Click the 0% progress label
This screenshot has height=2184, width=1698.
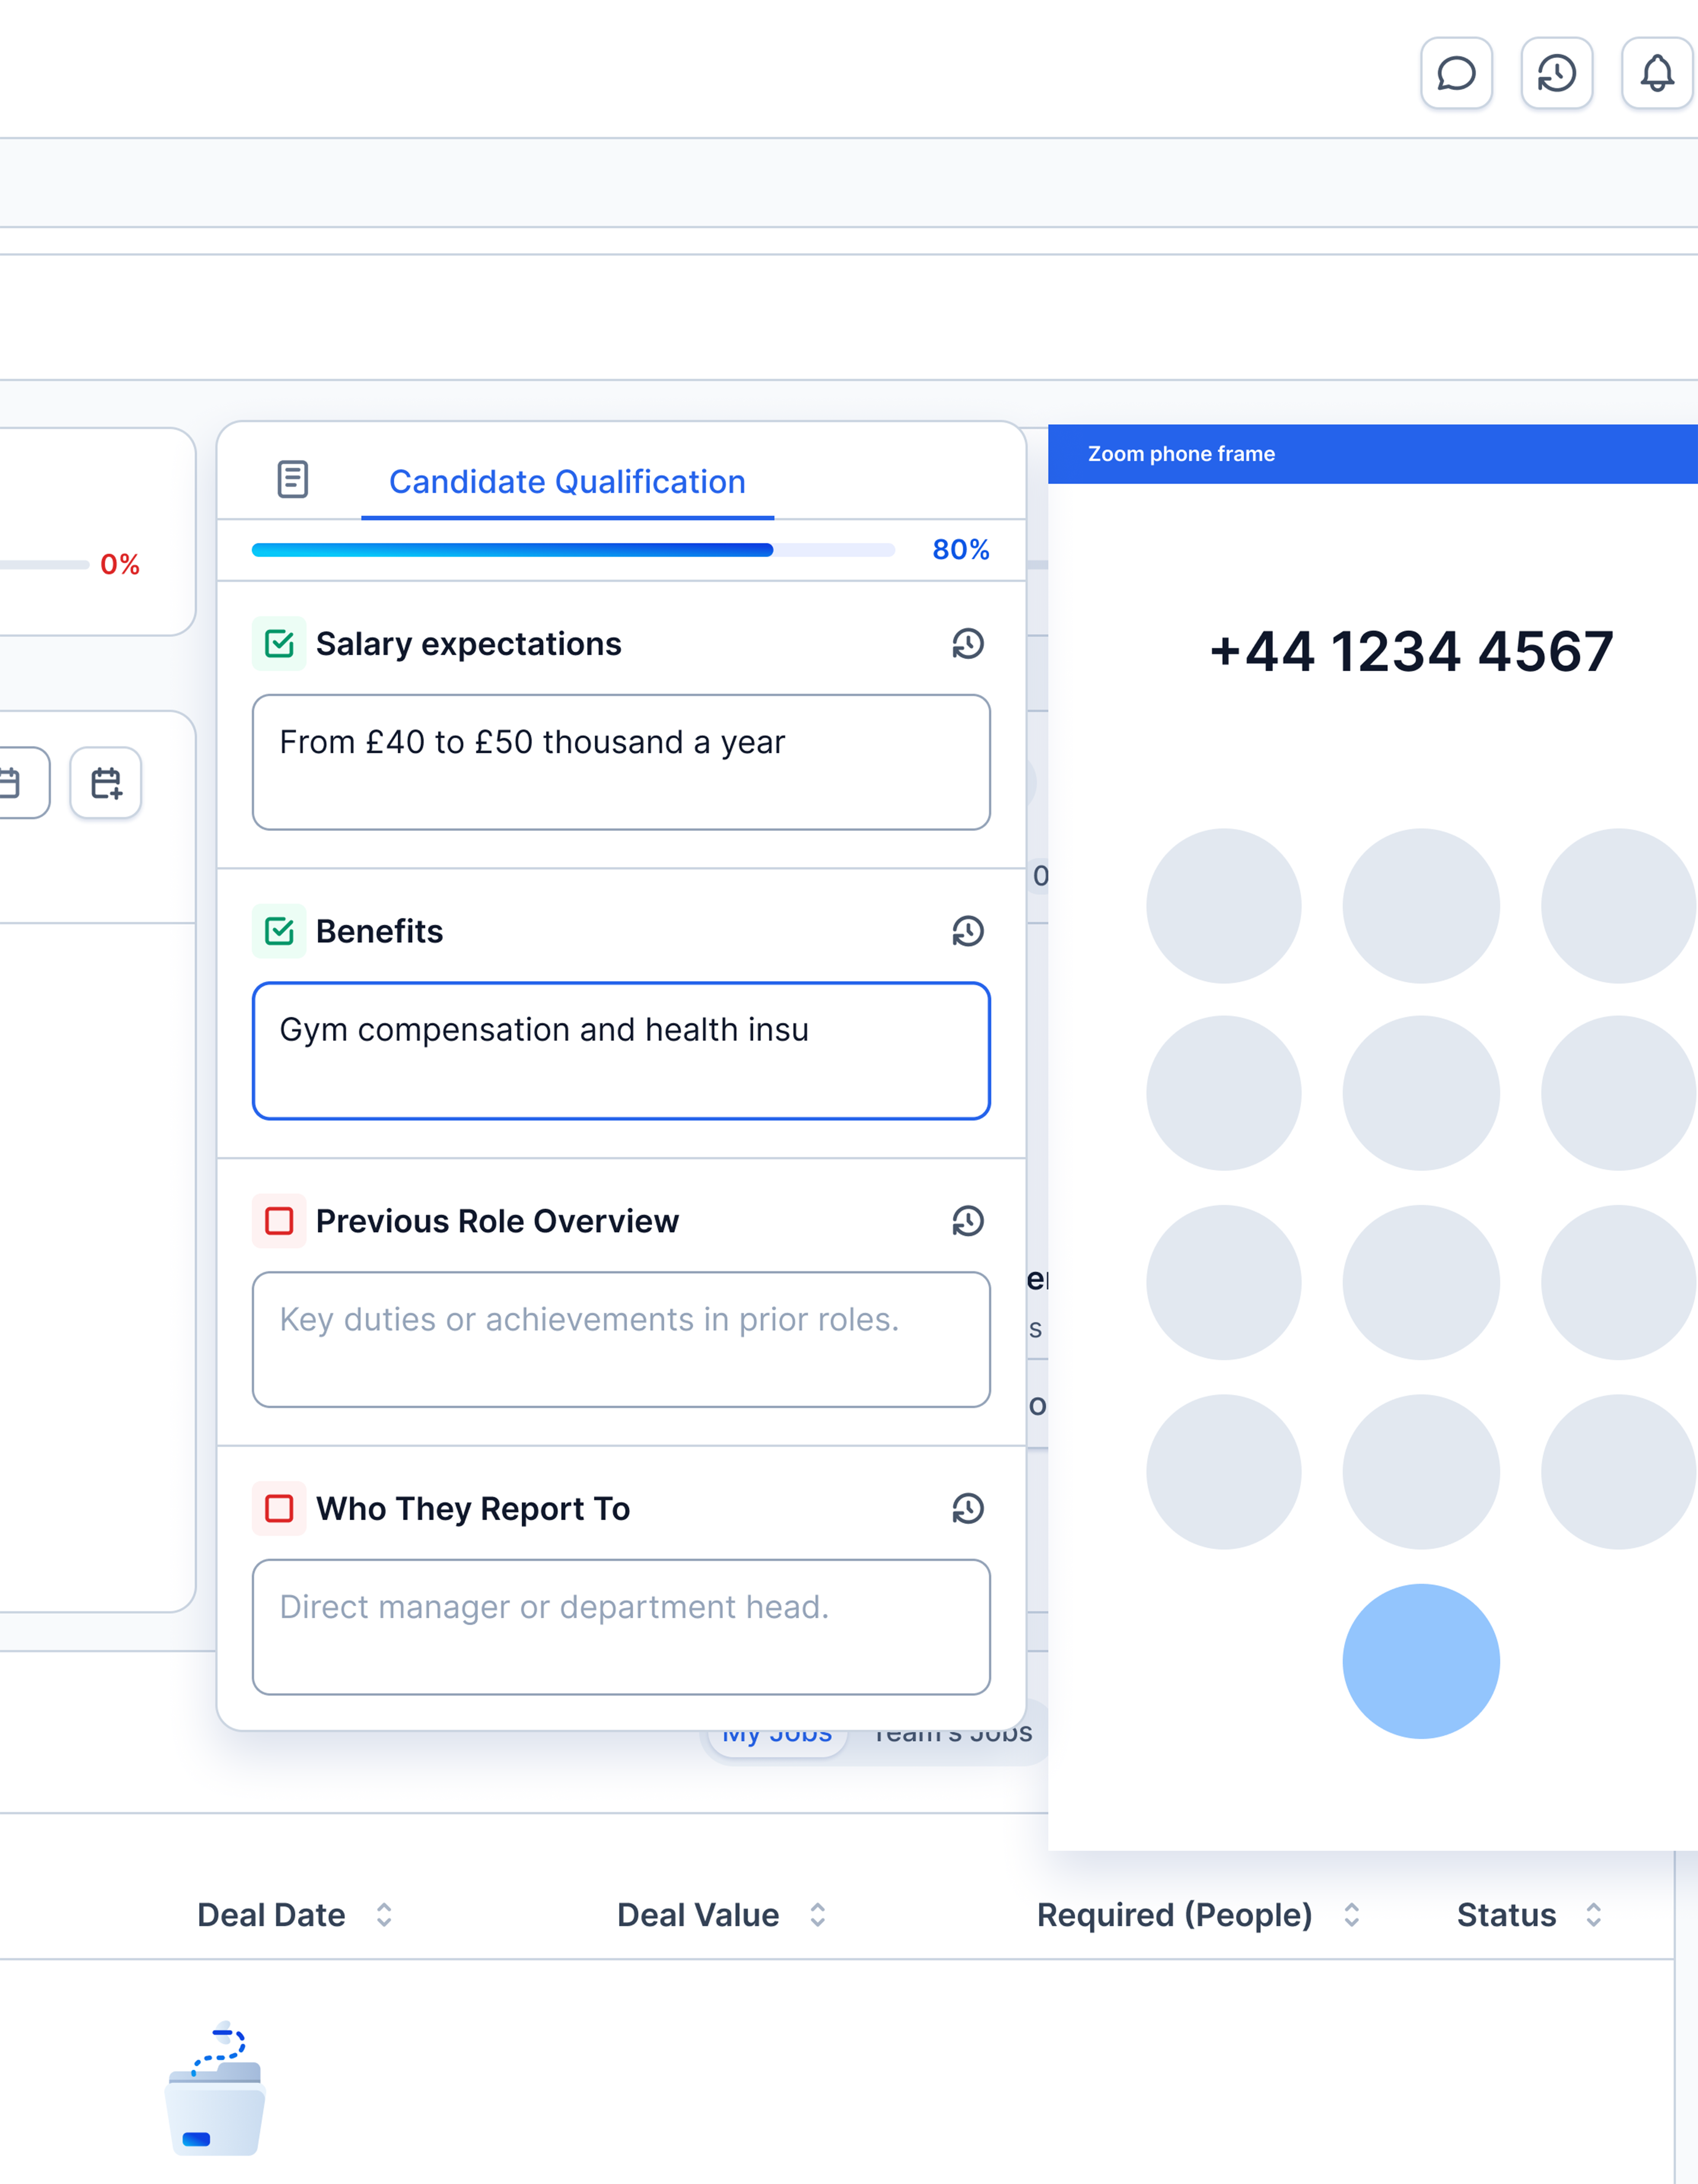click(x=119, y=565)
